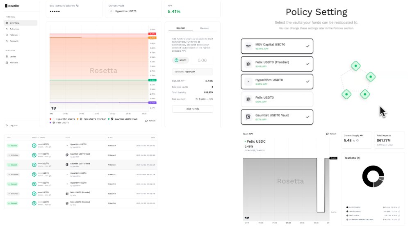410x230 pixels.
Task: Open the Overview sidebar item
Action: point(21,23)
